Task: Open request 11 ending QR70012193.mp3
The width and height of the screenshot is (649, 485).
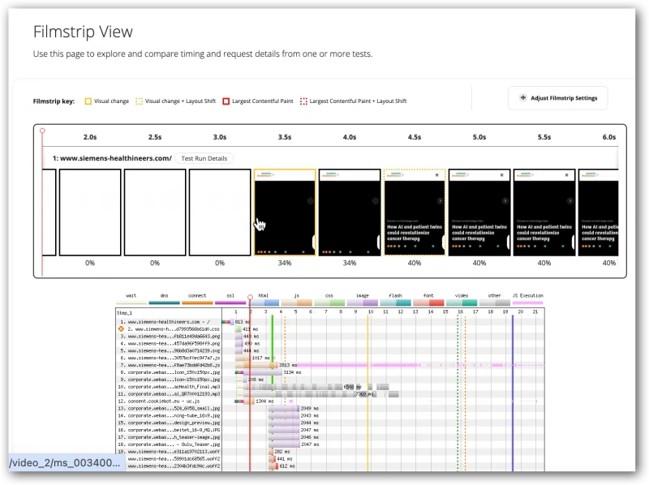Action: (169, 394)
